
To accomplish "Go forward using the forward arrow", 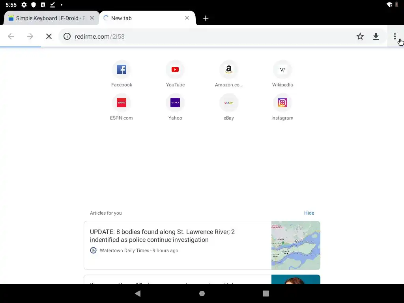I will 30,36.
